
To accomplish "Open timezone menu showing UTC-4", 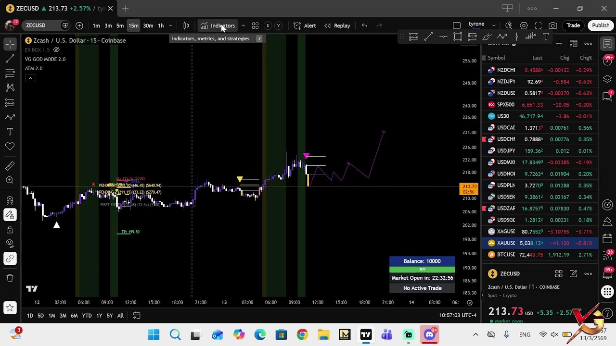I will (458, 316).
